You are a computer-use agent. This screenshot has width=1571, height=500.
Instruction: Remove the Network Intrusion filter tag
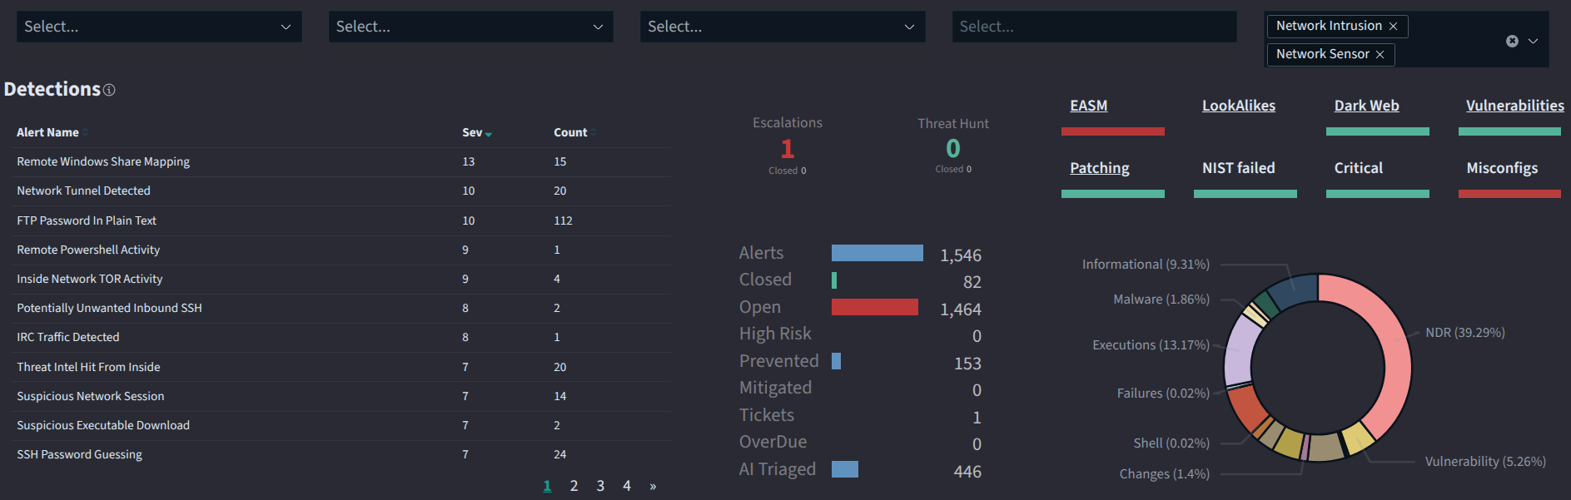pos(1393,27)
